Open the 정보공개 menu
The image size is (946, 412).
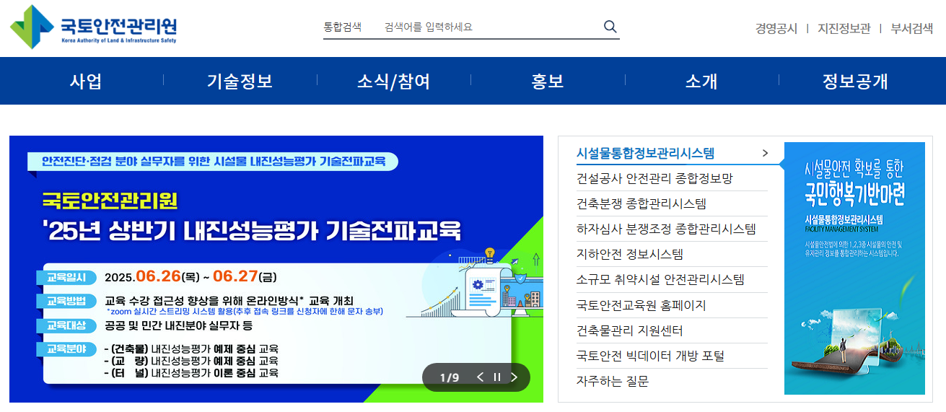point(855,81)
